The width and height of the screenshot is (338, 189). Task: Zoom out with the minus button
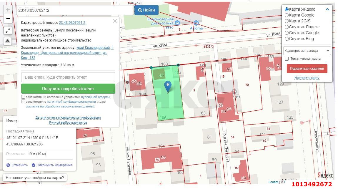(8, 19)
